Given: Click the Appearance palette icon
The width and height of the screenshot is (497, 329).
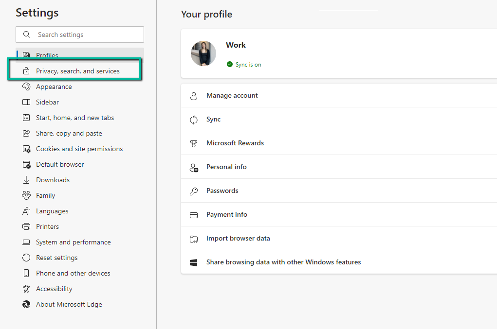Looking at the screenshot, I should pyautogui.click(x=26, y=87).
